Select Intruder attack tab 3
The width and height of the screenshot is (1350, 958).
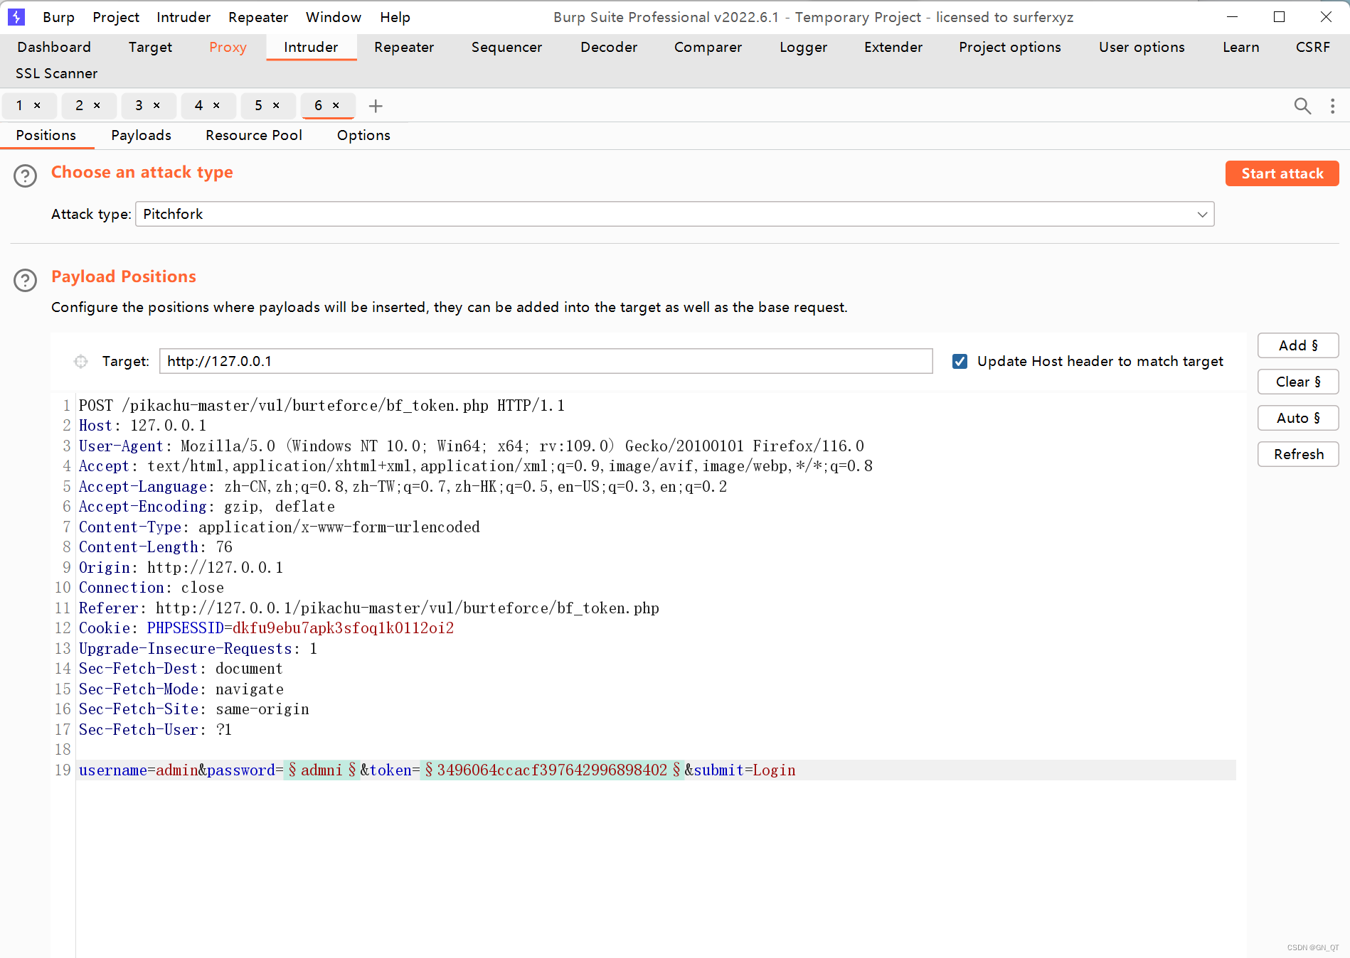click(x=139, y=105)
